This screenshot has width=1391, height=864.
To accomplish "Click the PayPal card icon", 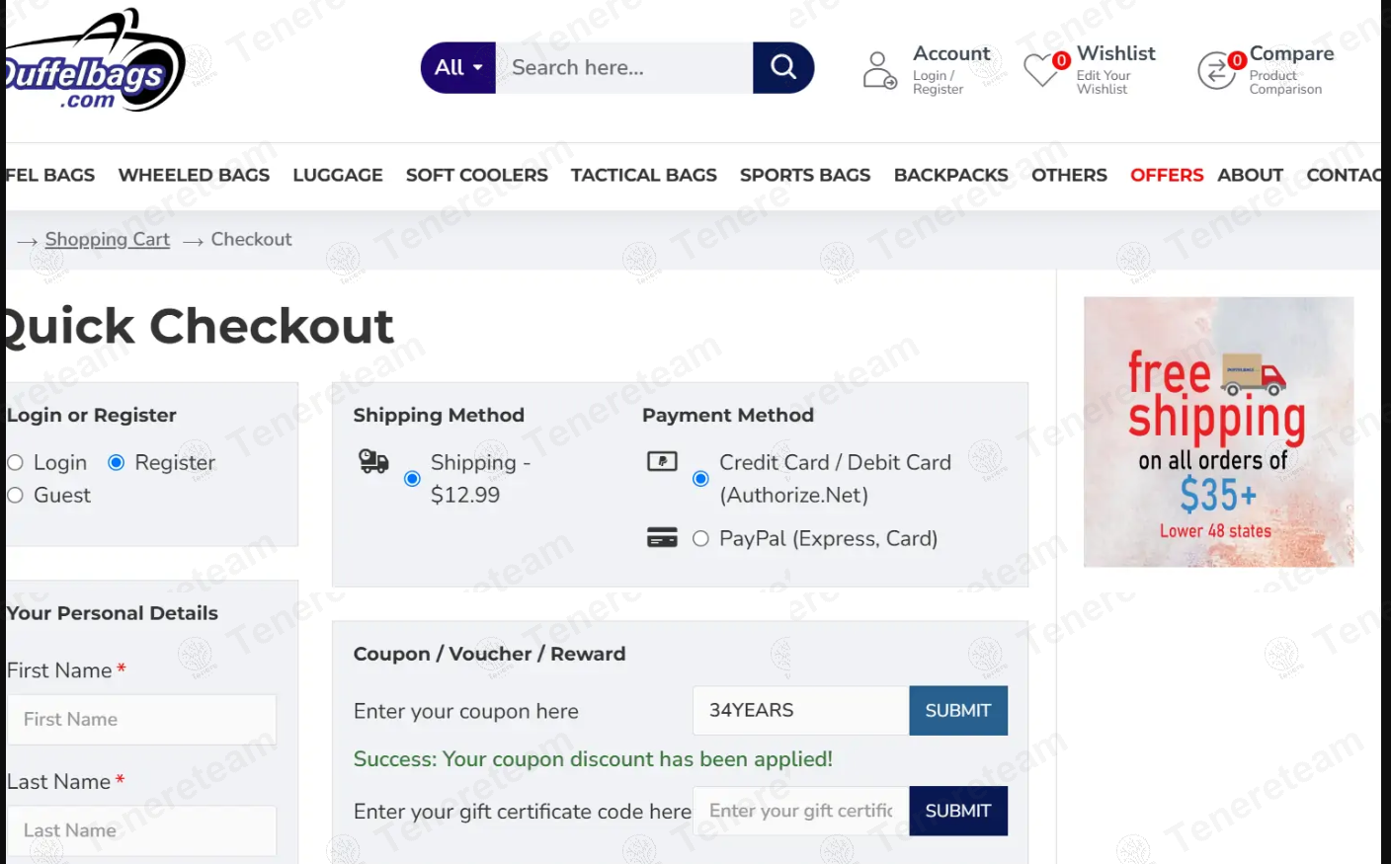I will pyautogui.click(x=662, y=537).
